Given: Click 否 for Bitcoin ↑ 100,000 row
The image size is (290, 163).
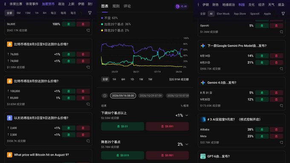Looking at the screenshot, I should point(83,91).
